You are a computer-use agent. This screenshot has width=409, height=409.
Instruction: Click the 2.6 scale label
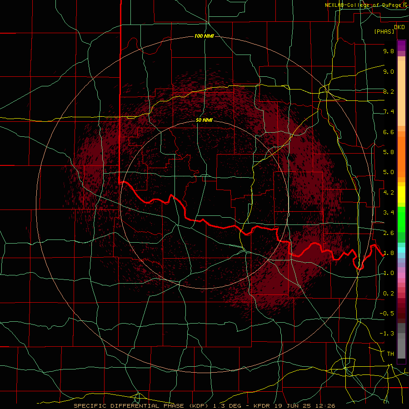[x=389, y=233]
